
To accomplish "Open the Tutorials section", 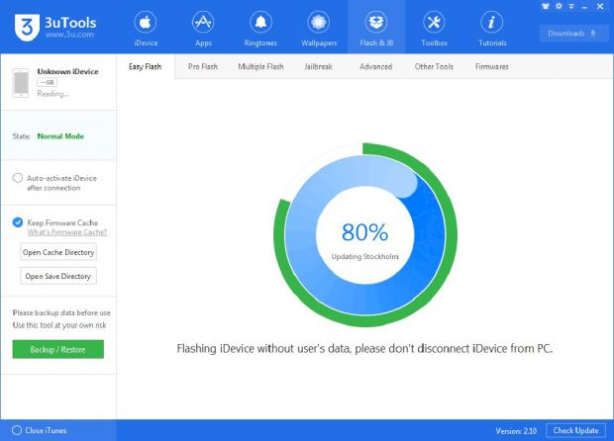I will (492, 29).
